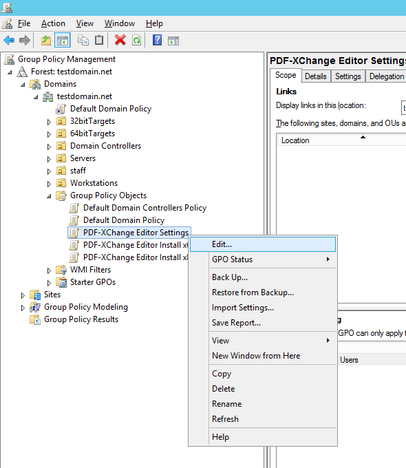This screenshot has width=406, height=468.
Task: Expand the WMI Filters node
Action: 49,270
